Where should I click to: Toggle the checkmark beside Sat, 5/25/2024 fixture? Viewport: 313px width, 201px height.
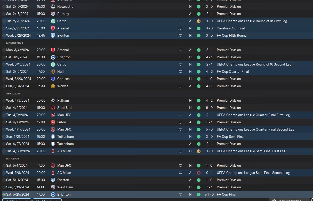click(x=4, y=194)
